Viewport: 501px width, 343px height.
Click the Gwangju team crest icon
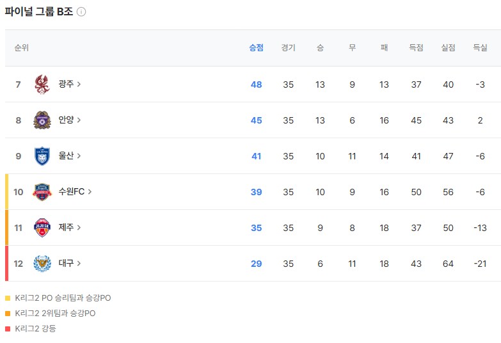point(42,84)
